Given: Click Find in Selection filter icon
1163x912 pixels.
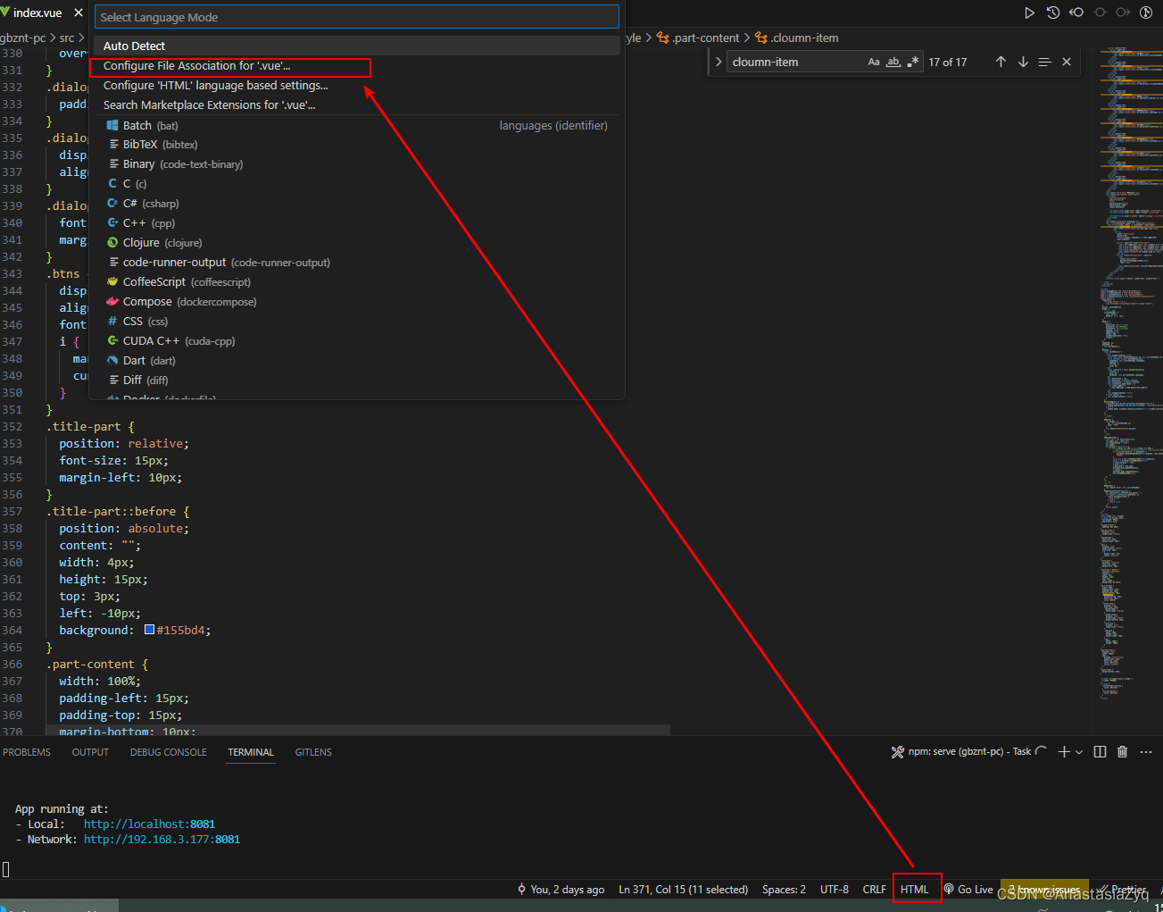Looking at the screenshot, I should (1044, 62).
